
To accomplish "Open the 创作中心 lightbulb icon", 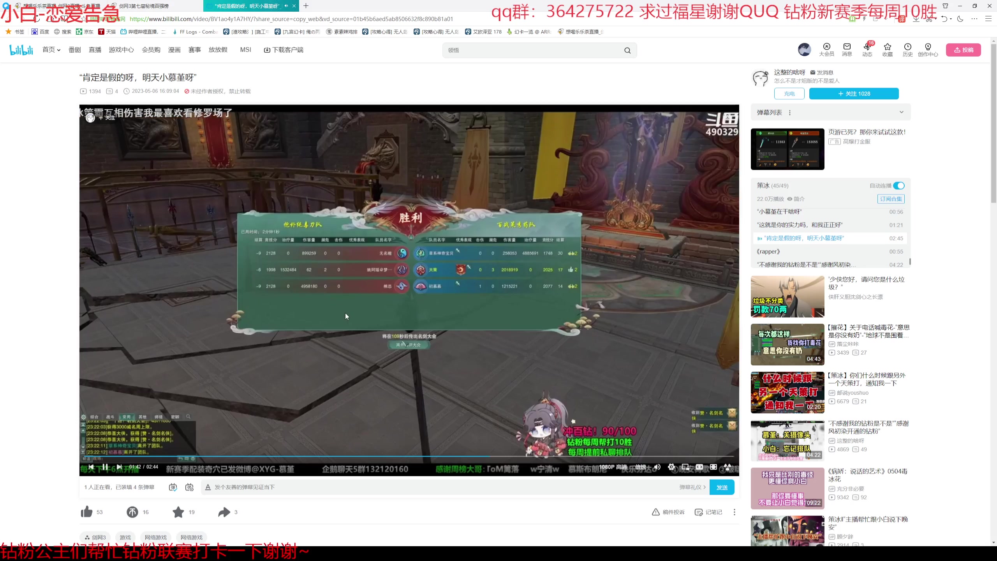I will (928, 50).
